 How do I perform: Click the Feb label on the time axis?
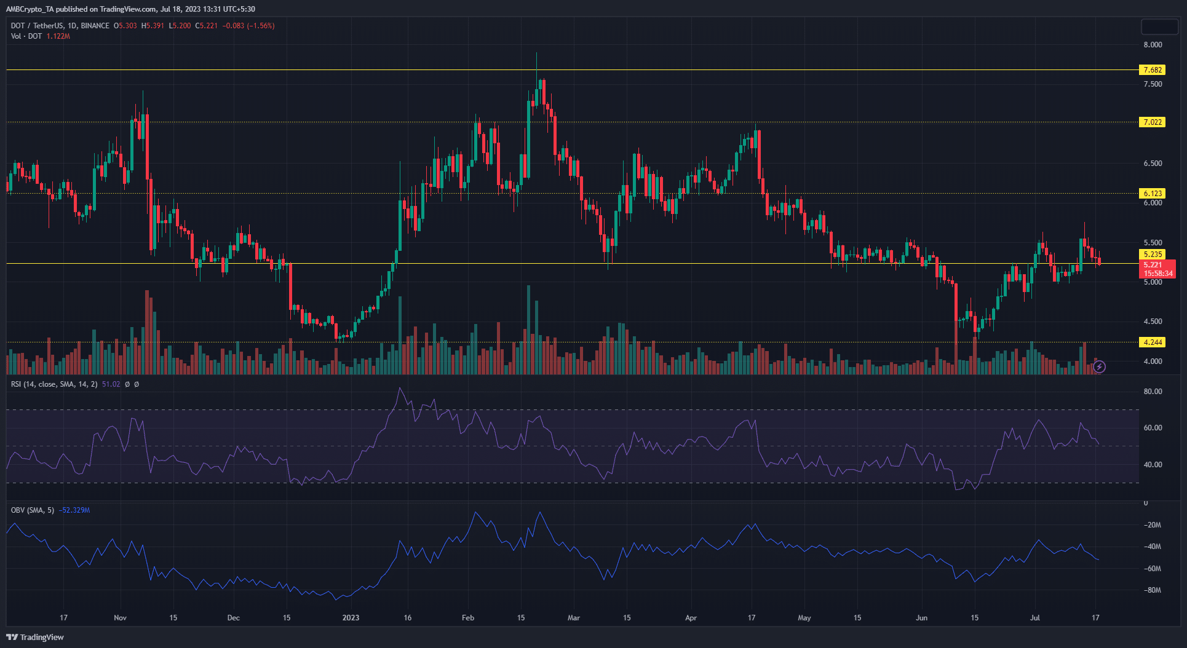click(468, 618)
